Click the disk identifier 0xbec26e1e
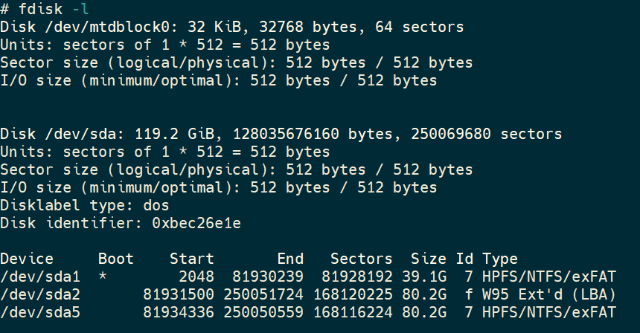 [196, 223]
